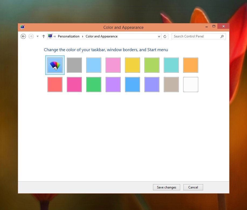This screenshot has height=210, width=247.
Task: Click the Forward navigation arrow
Action: tap(31, 36)
